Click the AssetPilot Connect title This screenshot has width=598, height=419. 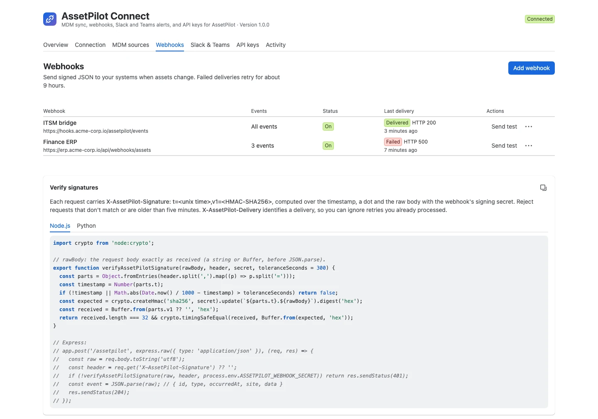pyautogui.click(x=105, y=16)
